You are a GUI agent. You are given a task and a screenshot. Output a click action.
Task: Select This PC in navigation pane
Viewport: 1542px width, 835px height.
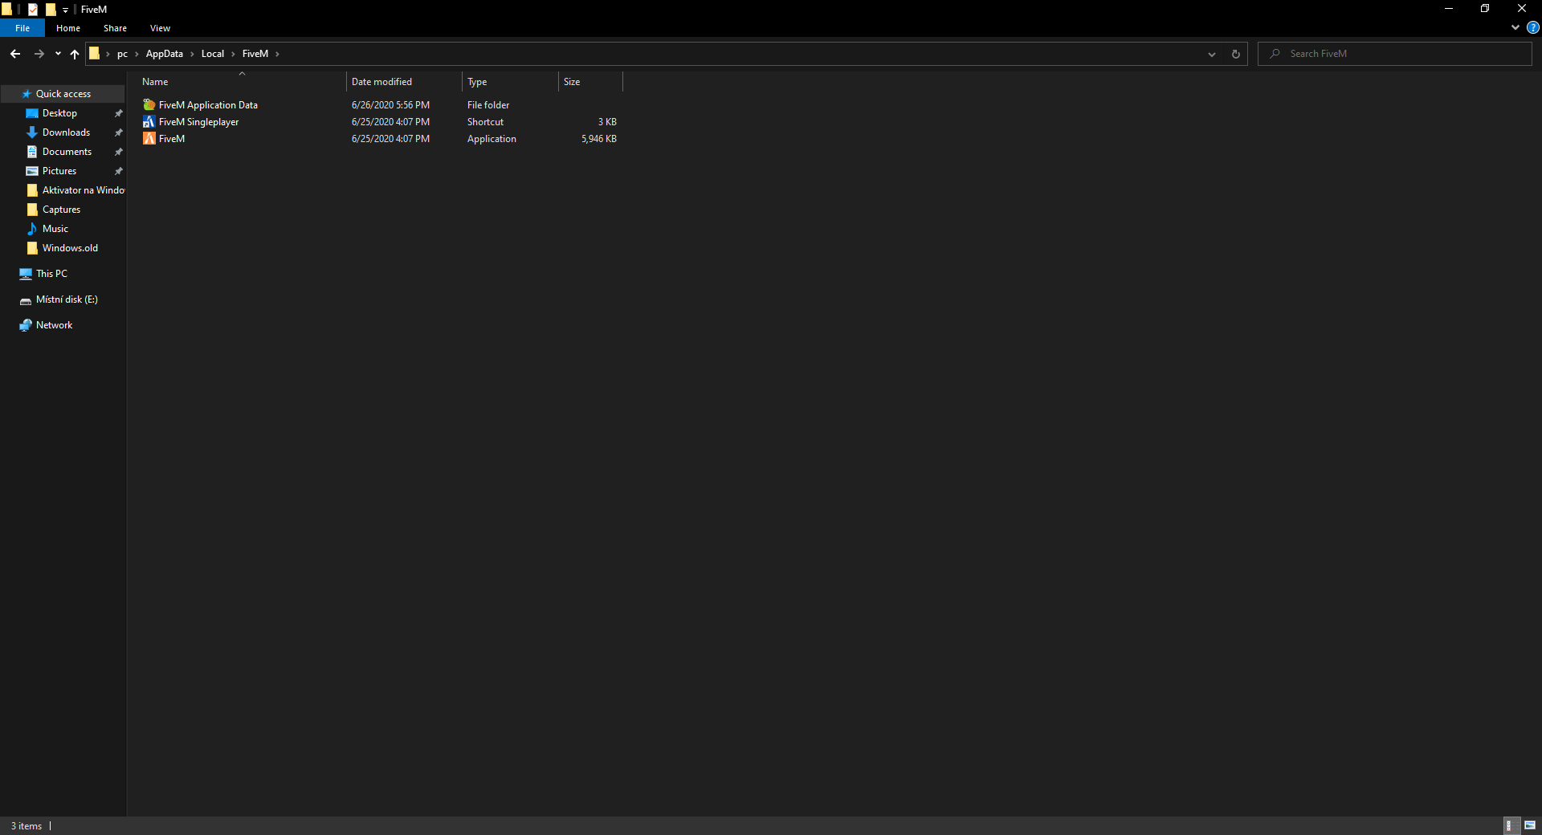[x=51, y=274]
